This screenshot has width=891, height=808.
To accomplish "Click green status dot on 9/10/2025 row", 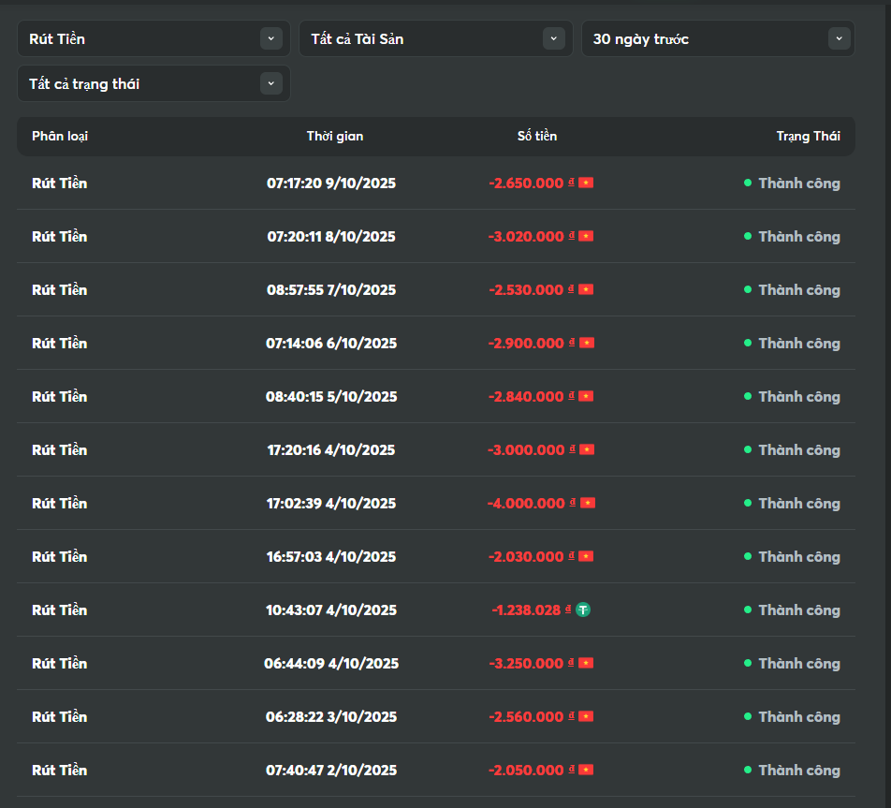I will (x=748, y=183).
